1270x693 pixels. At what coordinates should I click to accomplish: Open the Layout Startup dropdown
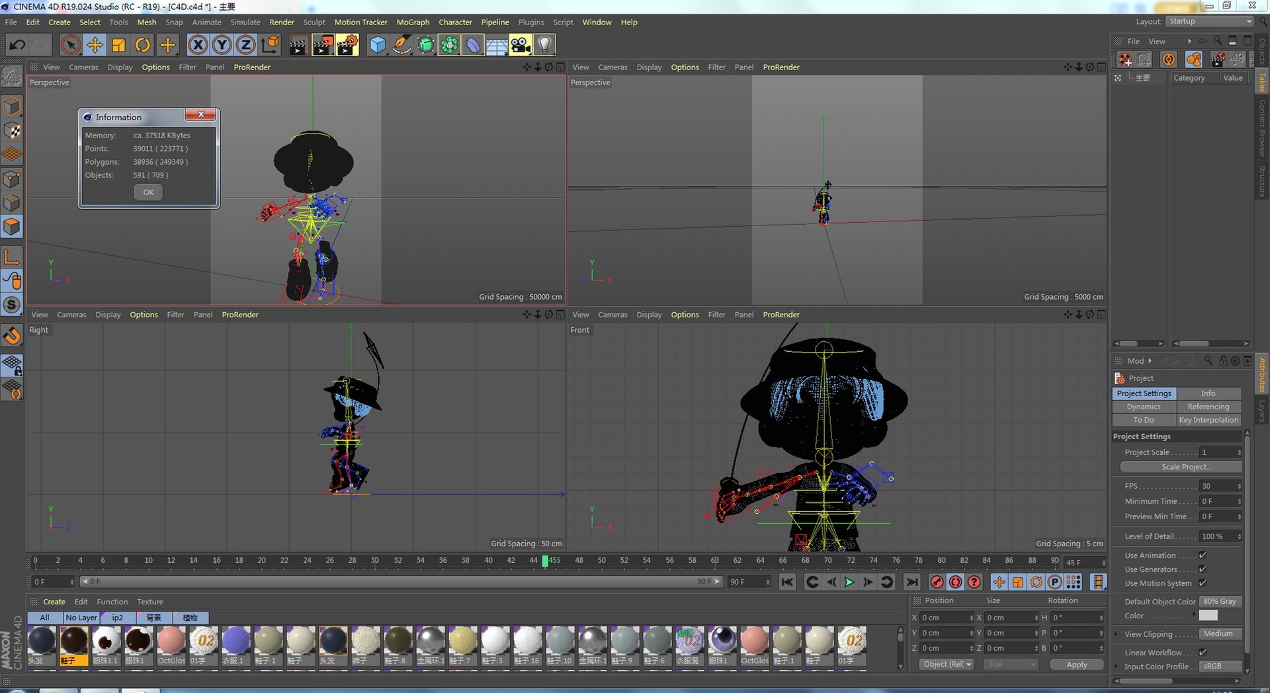(1210, 21)
